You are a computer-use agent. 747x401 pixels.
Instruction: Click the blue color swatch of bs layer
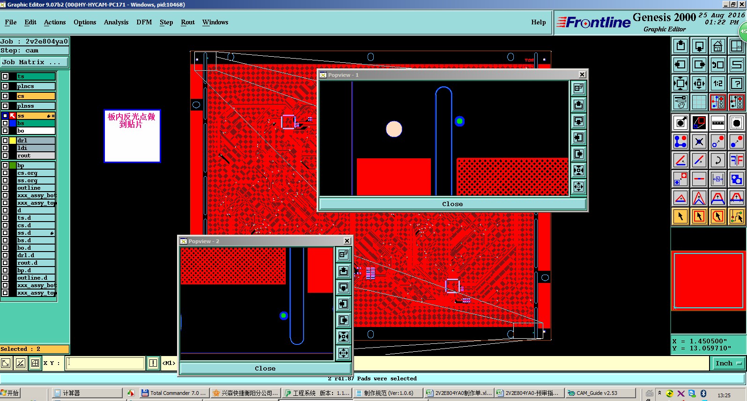point(13,123)
